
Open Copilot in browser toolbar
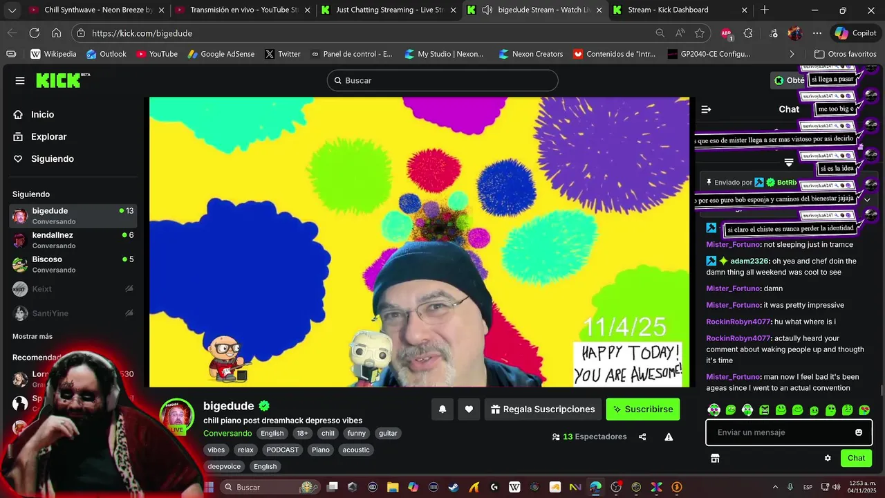coord(856,33)
